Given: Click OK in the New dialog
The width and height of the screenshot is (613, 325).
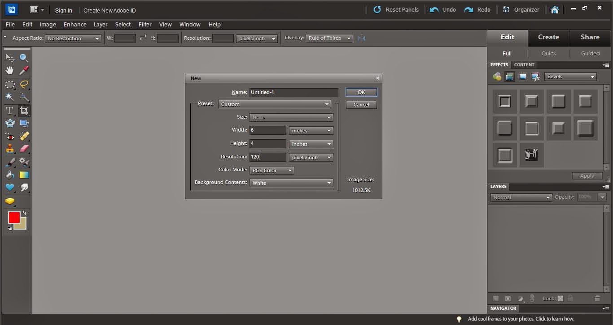Looking at the screenshot, I should (x=361, y=92).
